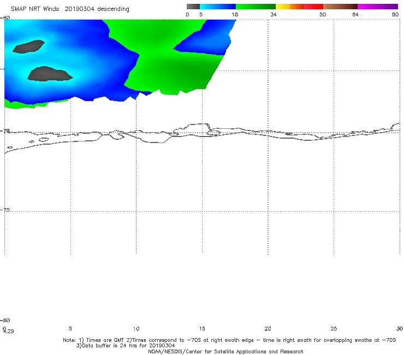Click the color bar label "18"
The image size is (404, 355).
point(235,15)
